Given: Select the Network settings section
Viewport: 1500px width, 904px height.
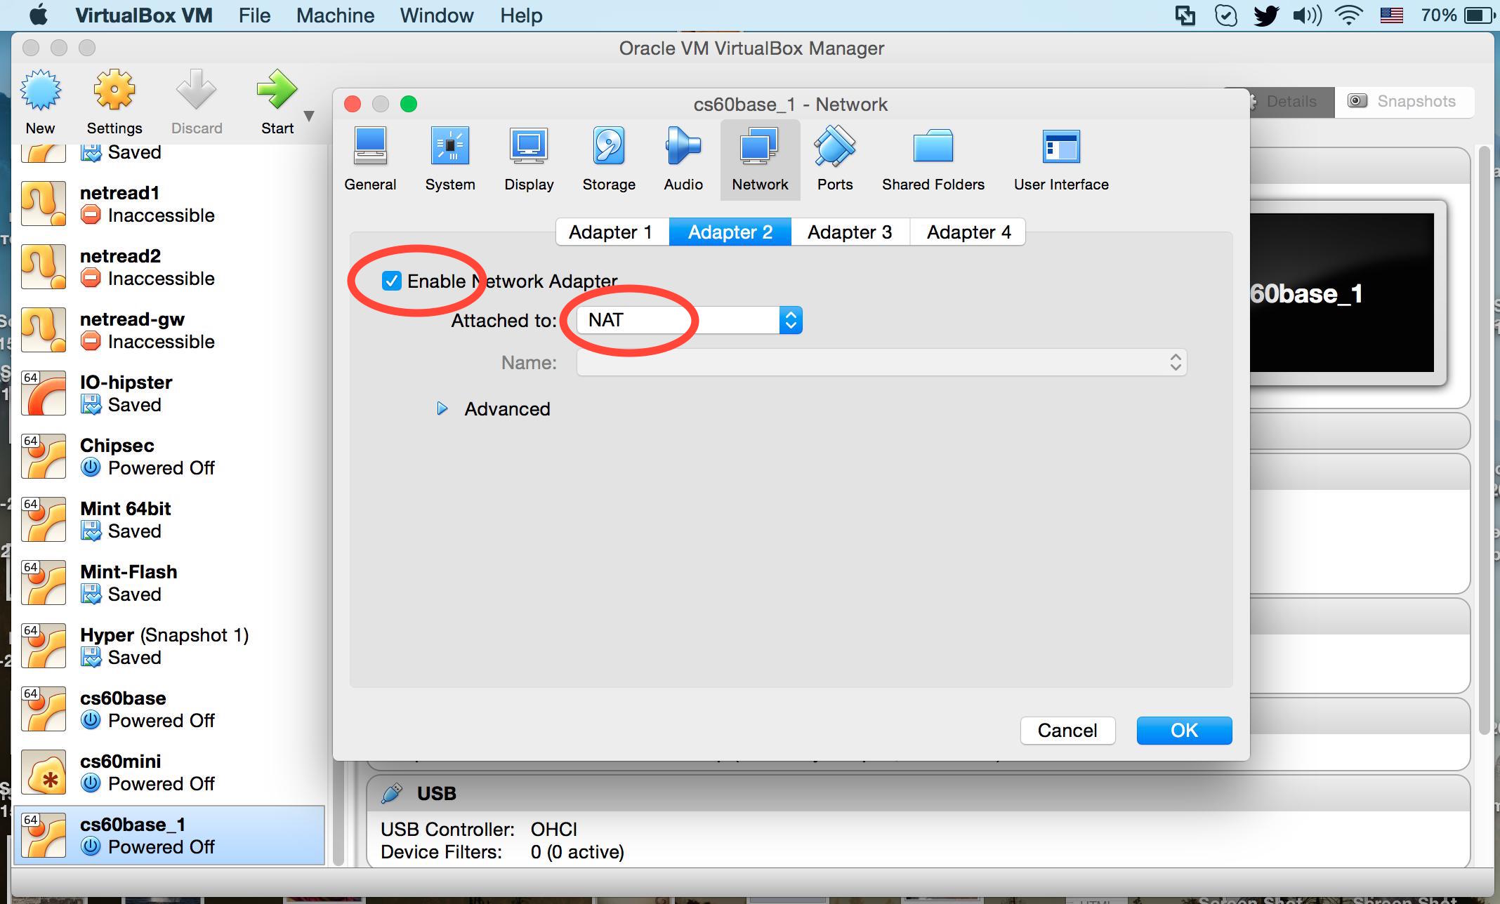Looking at the screenshot, I should coord(760,159).
